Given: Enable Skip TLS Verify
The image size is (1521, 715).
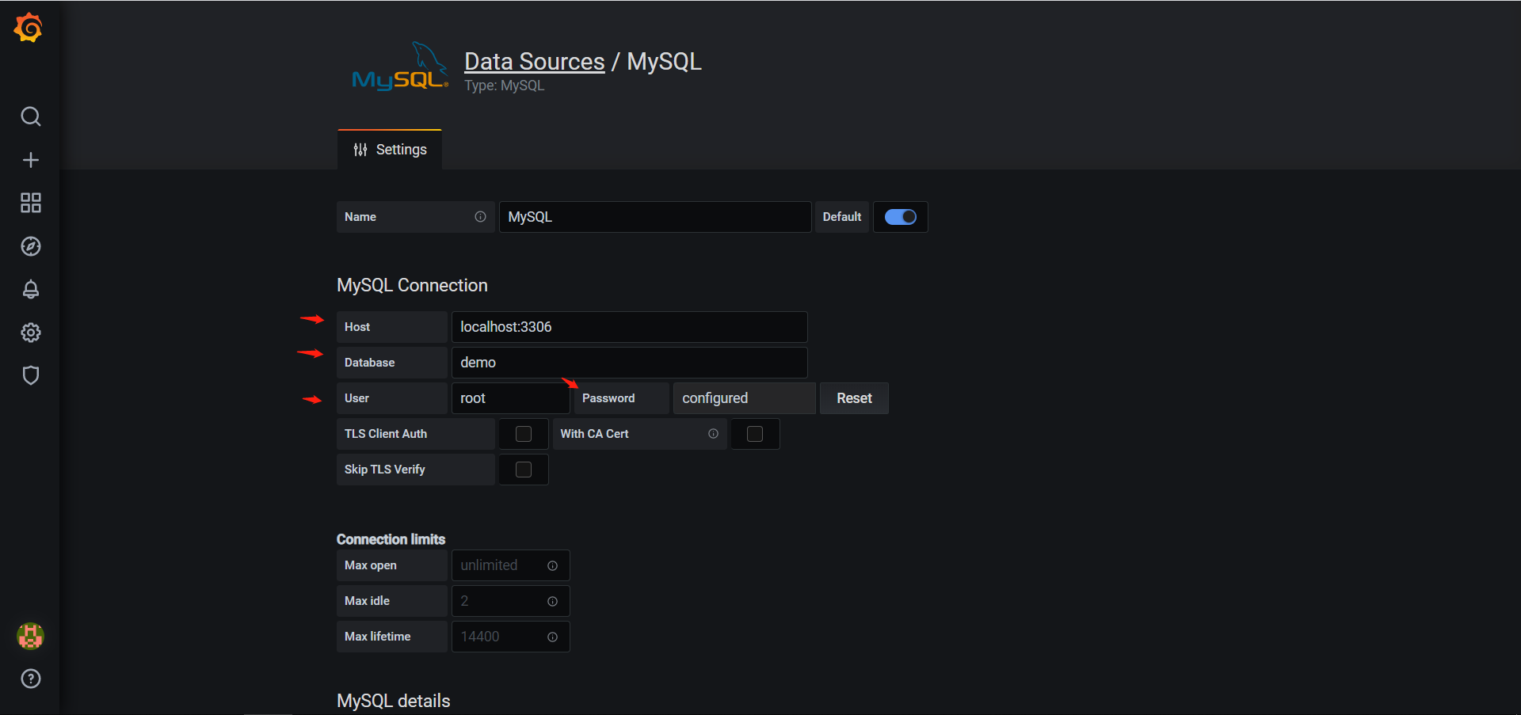Looking at the screenshot, I should click(522, 469).
